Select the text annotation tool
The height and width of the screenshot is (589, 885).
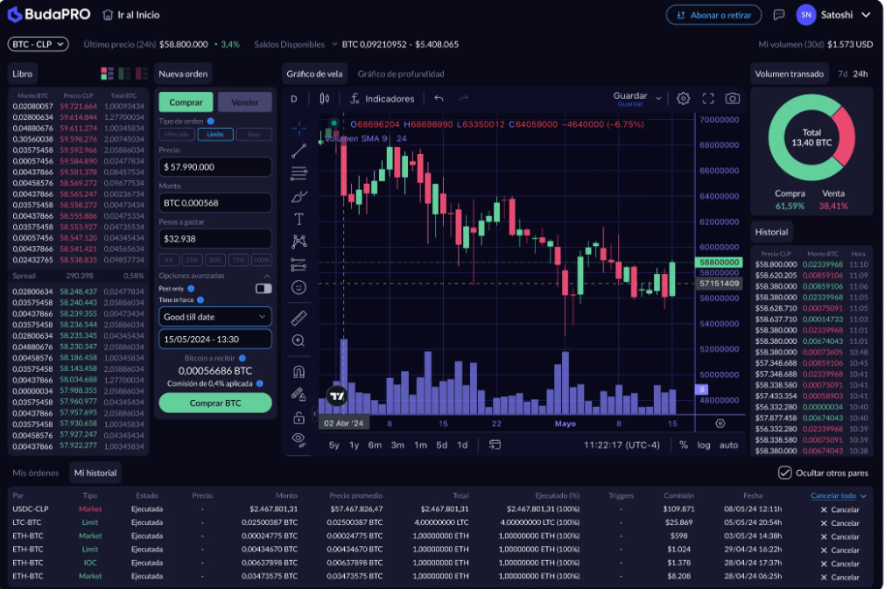(x=299, y=219)
